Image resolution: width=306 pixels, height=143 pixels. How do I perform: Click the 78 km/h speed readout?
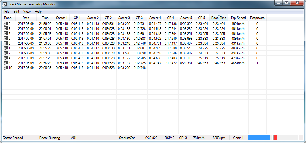pyautogui.click(x=199, y=138)
